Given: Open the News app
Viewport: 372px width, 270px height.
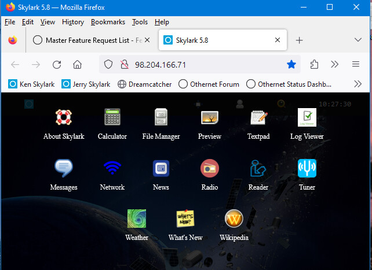Looking at the screenshot, I should click(161, 175).
